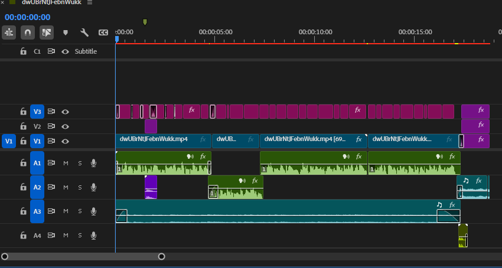Open fx badge on A3 music clip
The image size is (502, 268).
click(x=452, y=205)
